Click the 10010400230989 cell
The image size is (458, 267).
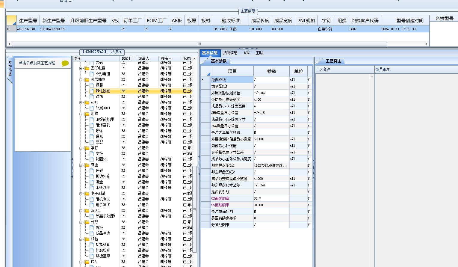click(x=54, y=29)
